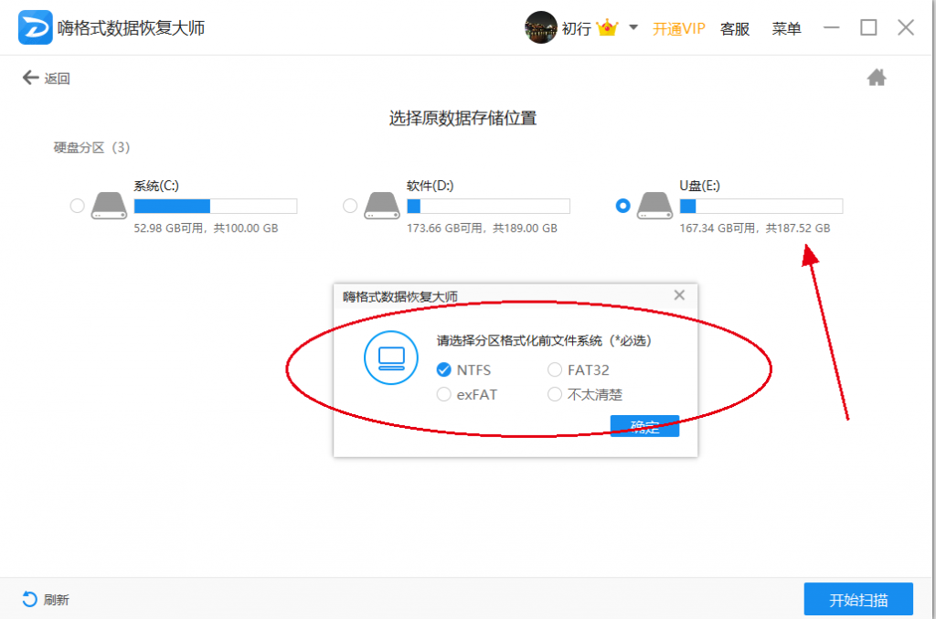The height and width of the screenshot is (619, 936).
Task: Close the file system dialog
Action: coord(679,295)
